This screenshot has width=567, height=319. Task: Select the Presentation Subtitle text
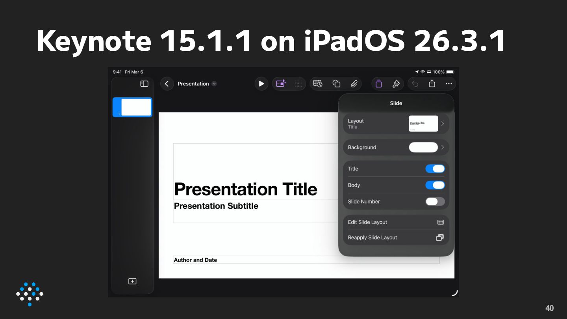coord(216,206)
